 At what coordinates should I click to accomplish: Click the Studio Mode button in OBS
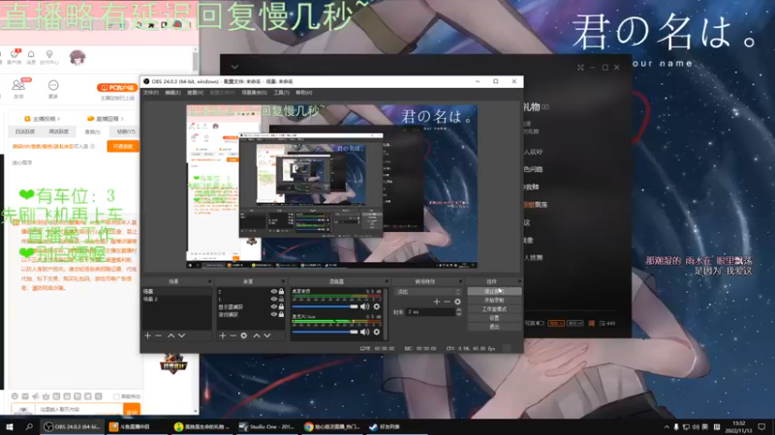point(494,309)
